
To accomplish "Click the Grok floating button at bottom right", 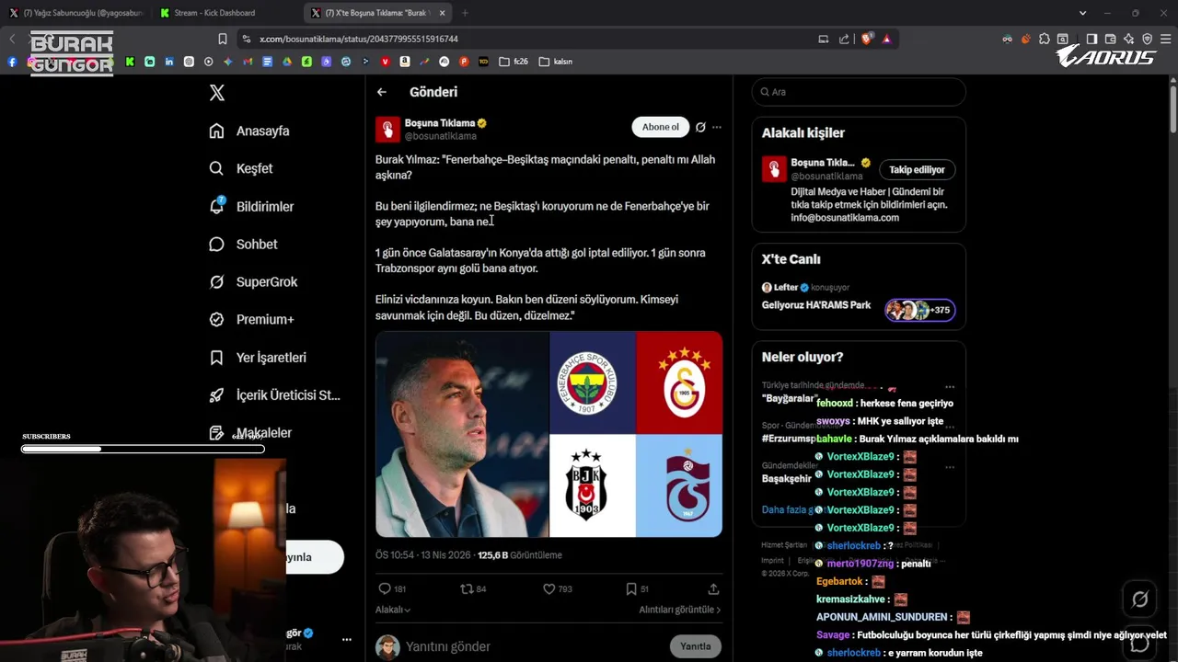I will click(1139, 599).
